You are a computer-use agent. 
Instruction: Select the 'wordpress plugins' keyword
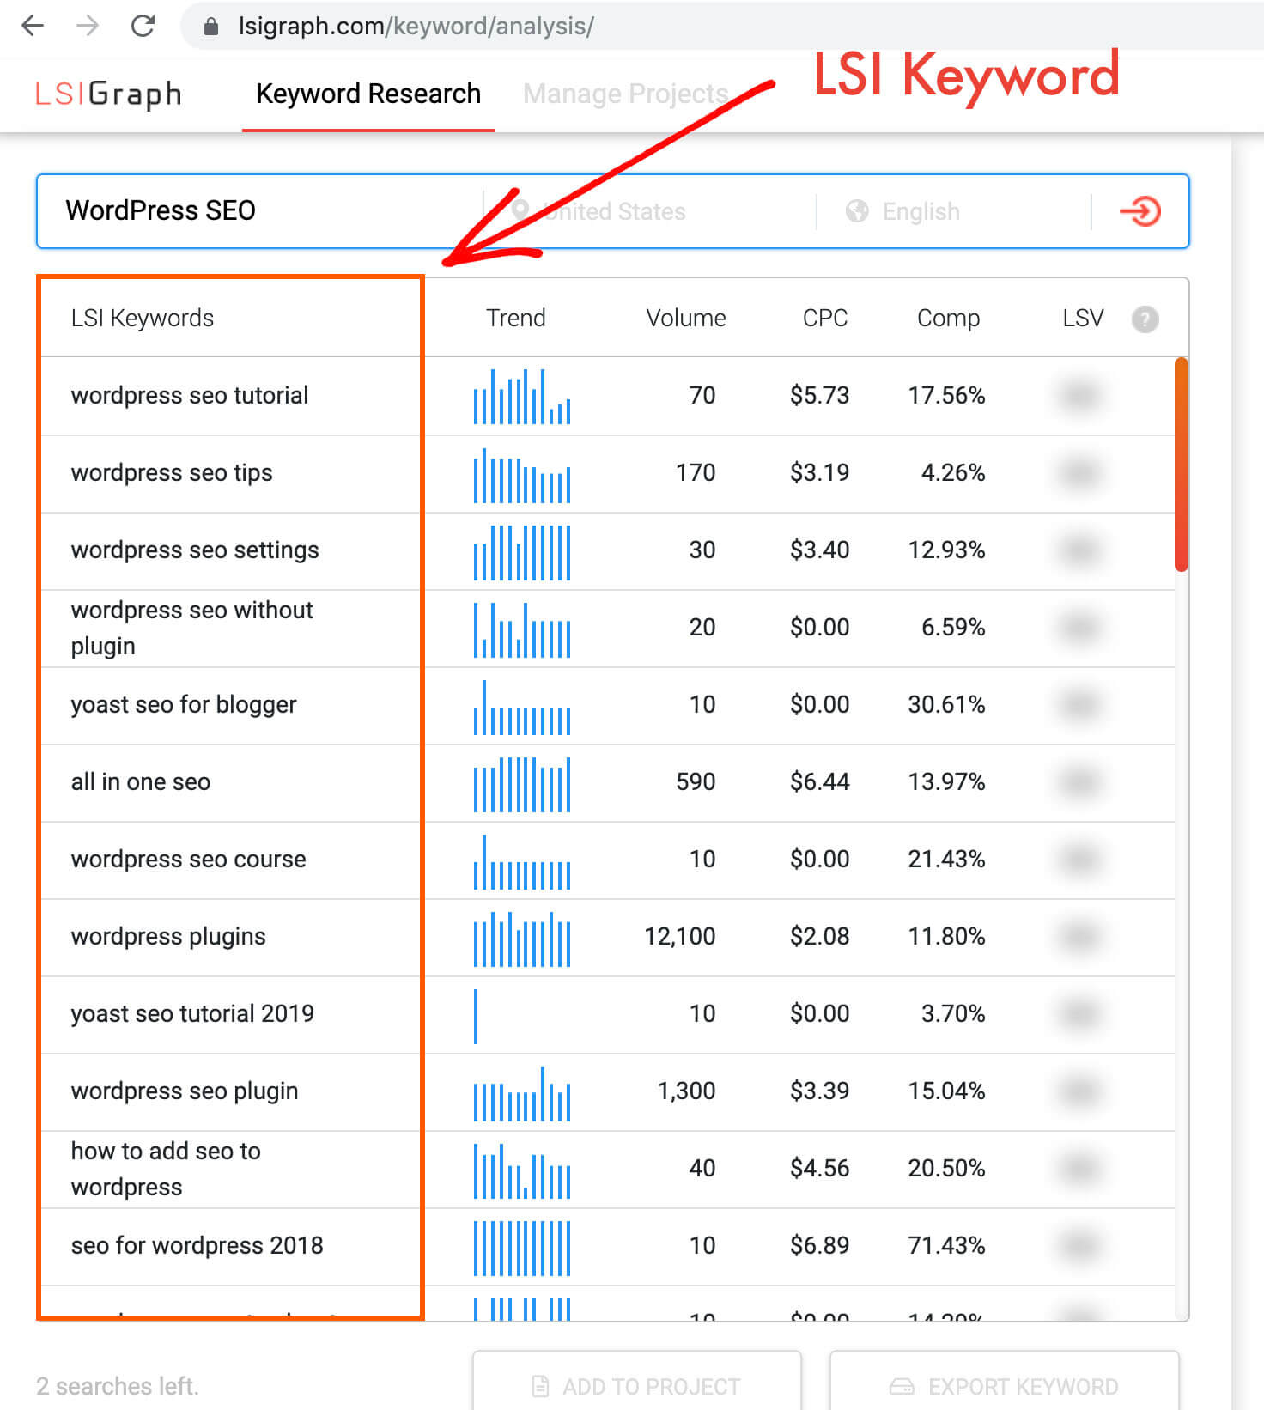[x=168, y=936]
